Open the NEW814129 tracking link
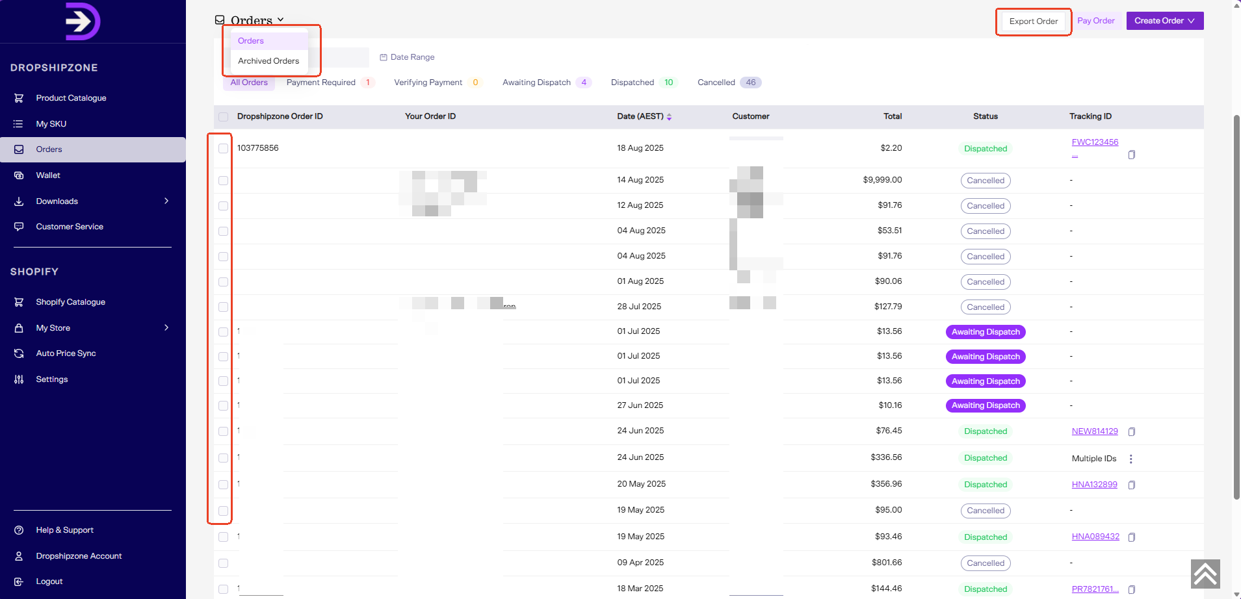This screenshot has width=1241, height=599. (1095, 431)
